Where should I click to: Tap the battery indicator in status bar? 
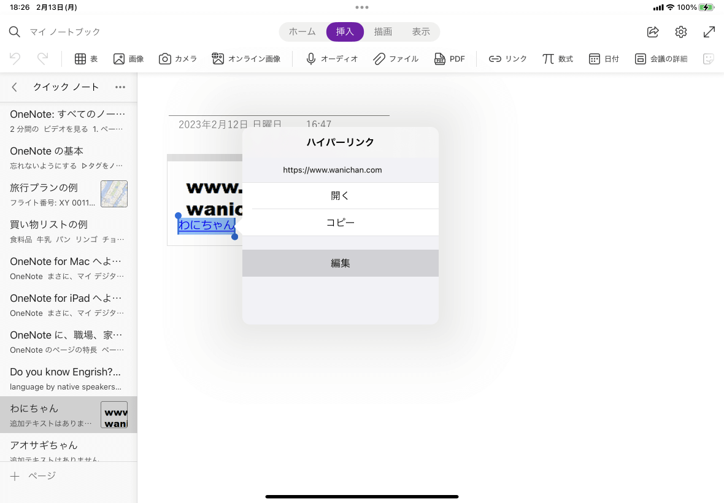(x=706, y=7)
